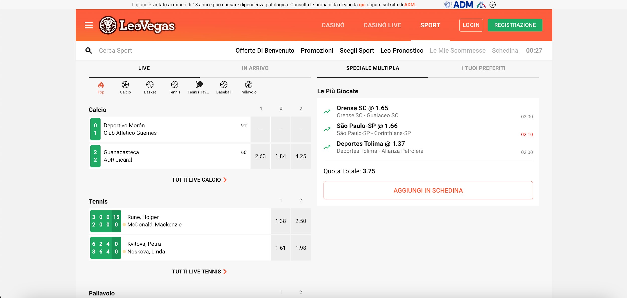The height and width of the screenshot is (298, 627).
Task: Select the Basket sport icon
Action: [150, 85]
